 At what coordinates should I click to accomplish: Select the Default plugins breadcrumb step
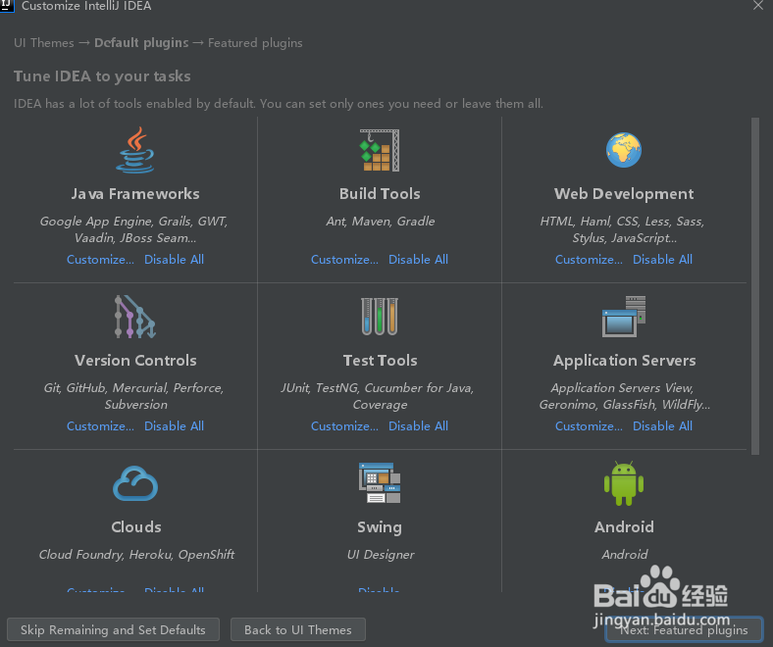141,43
